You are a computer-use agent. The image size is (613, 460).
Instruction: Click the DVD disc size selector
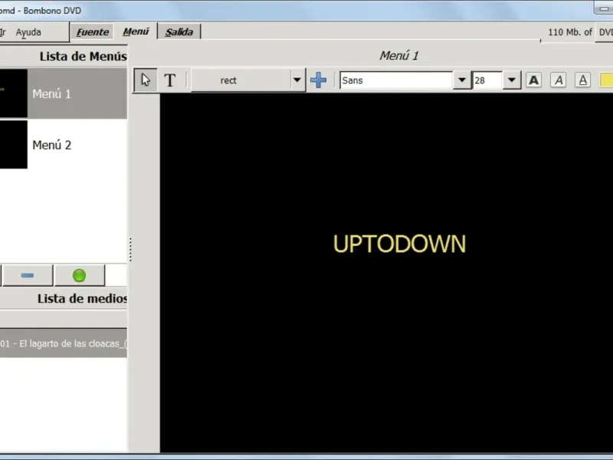point(605,32)
